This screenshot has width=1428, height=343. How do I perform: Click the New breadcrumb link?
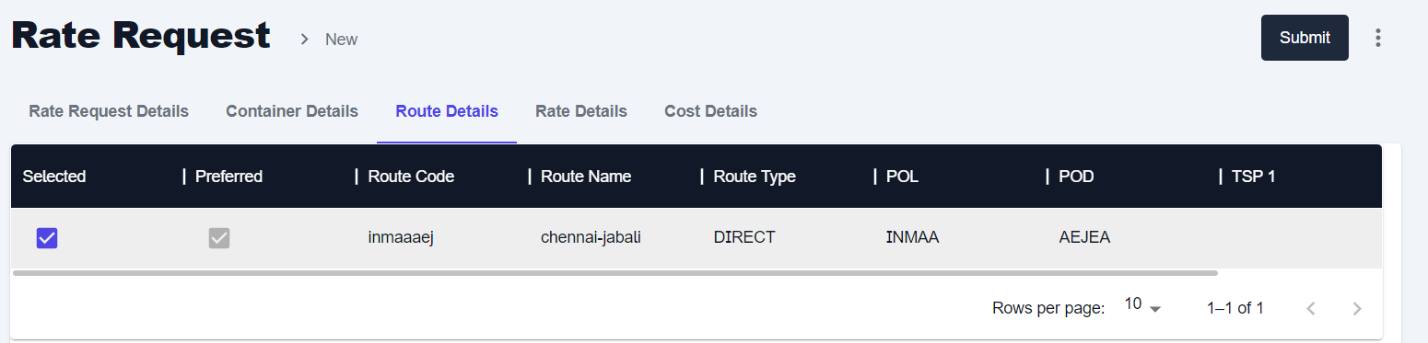tap(341, 40)
